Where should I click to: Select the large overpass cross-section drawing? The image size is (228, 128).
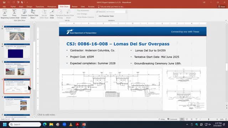click(x=111, y=83)
